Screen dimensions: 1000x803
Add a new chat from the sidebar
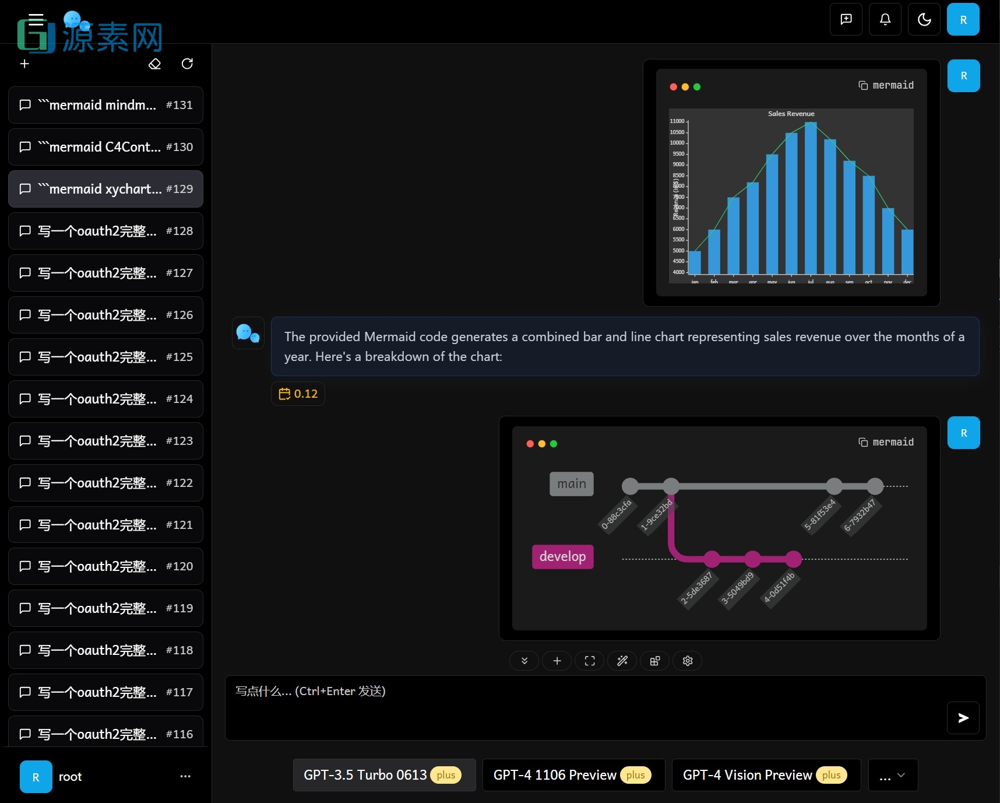pyautogui.click(x=24, y=64)
